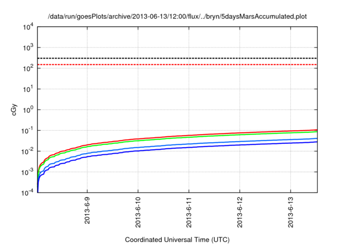The height and width of the screenshot is (245, 350).
Task: Click the 10^0 y-axis tick label
Action: pos(28,110)
